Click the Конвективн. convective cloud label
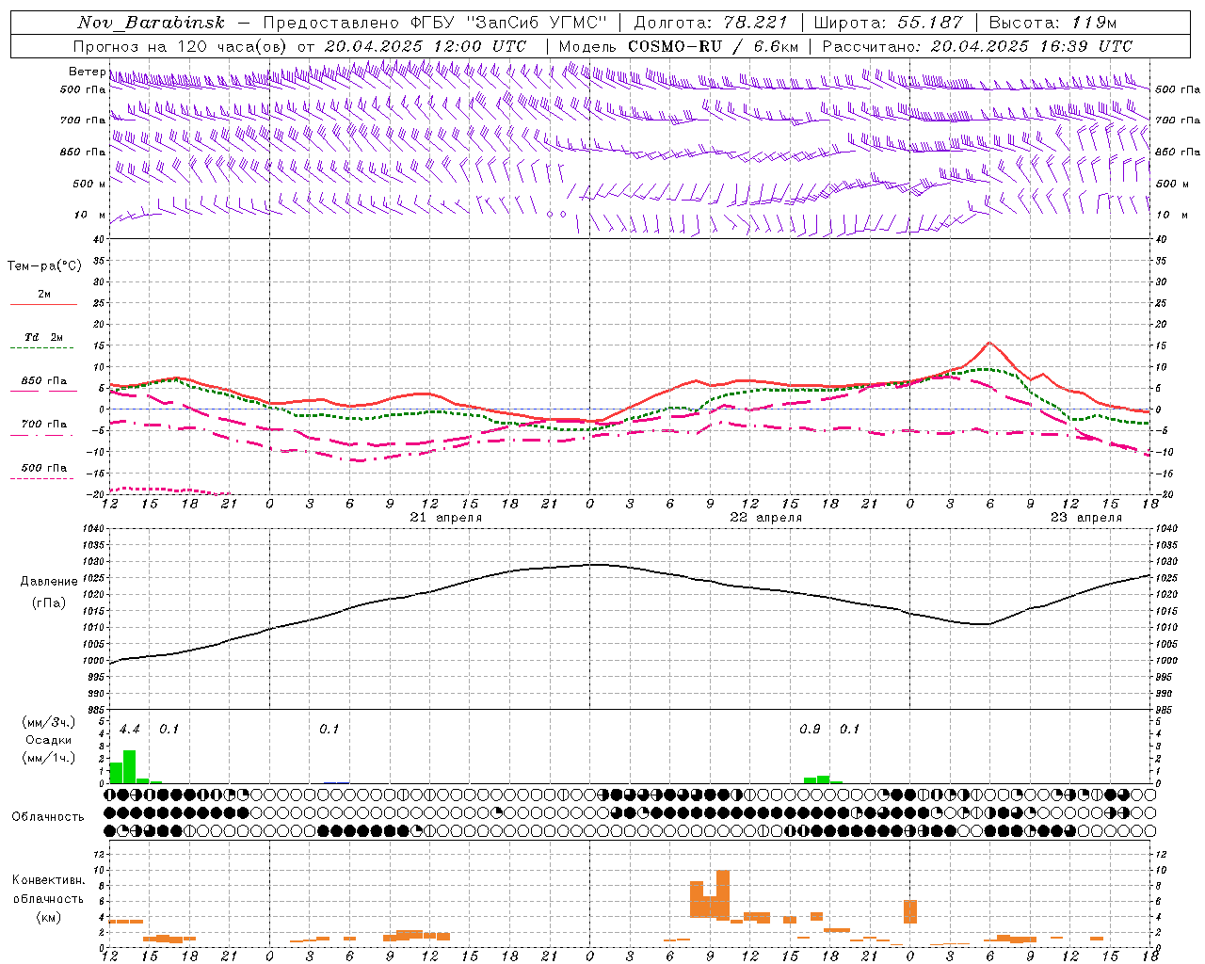The height and width of the screenshot is (964, 1205). (48, 880)
